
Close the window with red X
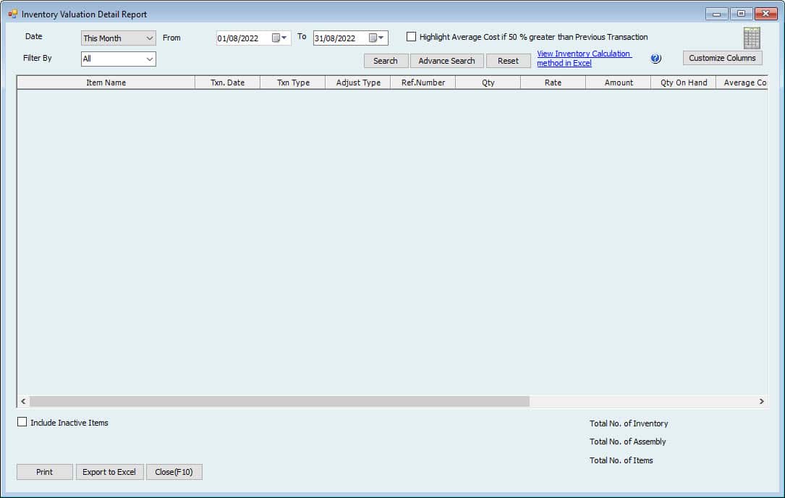(x=766, y=14)
